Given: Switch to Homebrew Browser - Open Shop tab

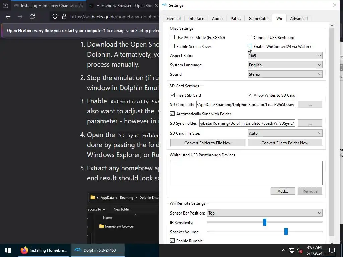Looking at the screenshot, I should (x=124, y=5).
